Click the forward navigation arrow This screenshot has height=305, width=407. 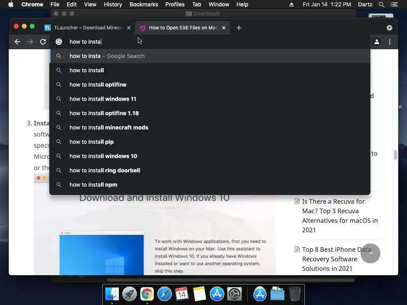tap(30, 42)
